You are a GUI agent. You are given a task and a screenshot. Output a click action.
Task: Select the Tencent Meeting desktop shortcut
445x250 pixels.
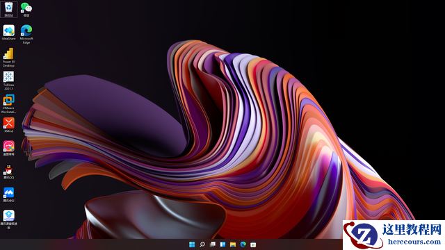pyautogui.click(x=9, y=194)
